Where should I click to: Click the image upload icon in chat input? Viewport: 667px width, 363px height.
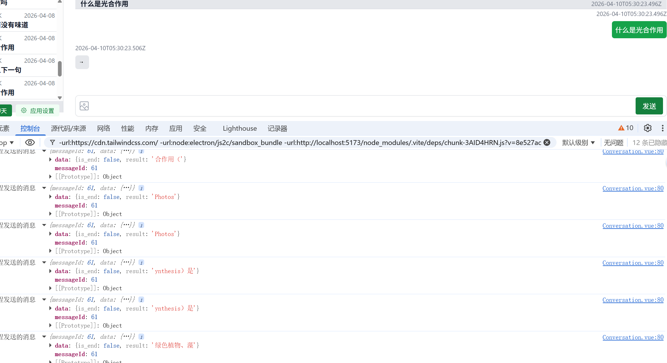(84, 106)
